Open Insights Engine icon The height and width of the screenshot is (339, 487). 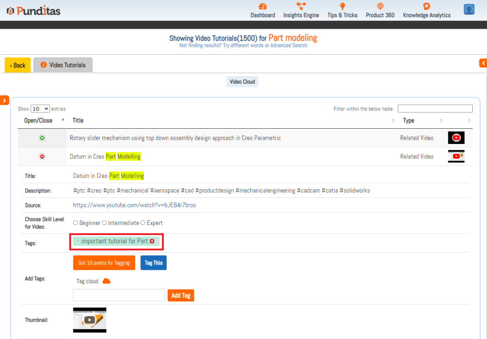point(301,6)
